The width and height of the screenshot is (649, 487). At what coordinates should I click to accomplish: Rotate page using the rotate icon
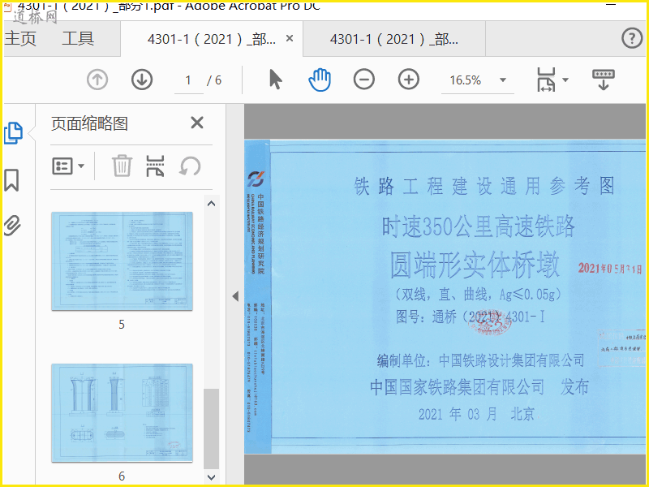pos(190,166)
